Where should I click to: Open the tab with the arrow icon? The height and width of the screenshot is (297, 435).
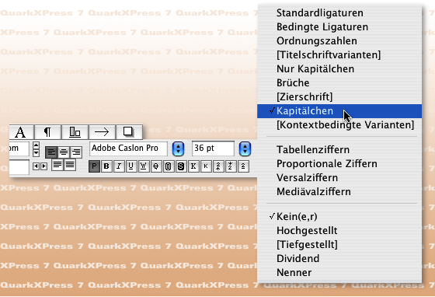tap(102, 132)
